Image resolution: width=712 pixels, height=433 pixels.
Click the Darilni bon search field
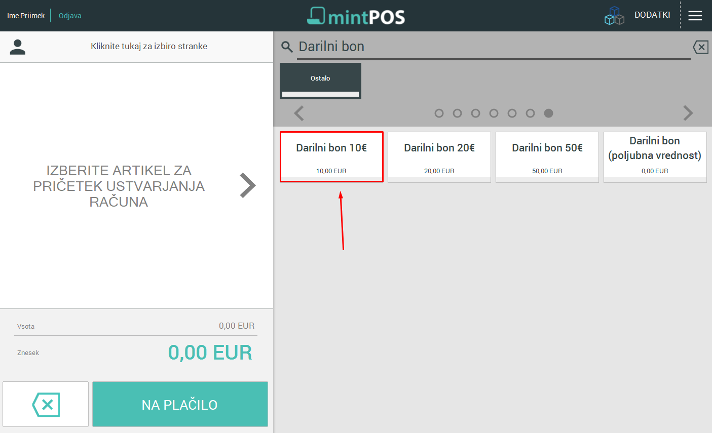(x=494, y=47)
